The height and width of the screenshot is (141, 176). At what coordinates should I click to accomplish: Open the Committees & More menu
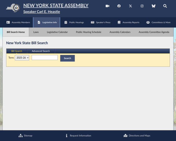click(x=158, y=22)
